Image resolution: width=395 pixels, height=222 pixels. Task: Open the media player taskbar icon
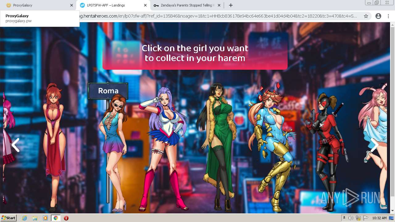45,218
